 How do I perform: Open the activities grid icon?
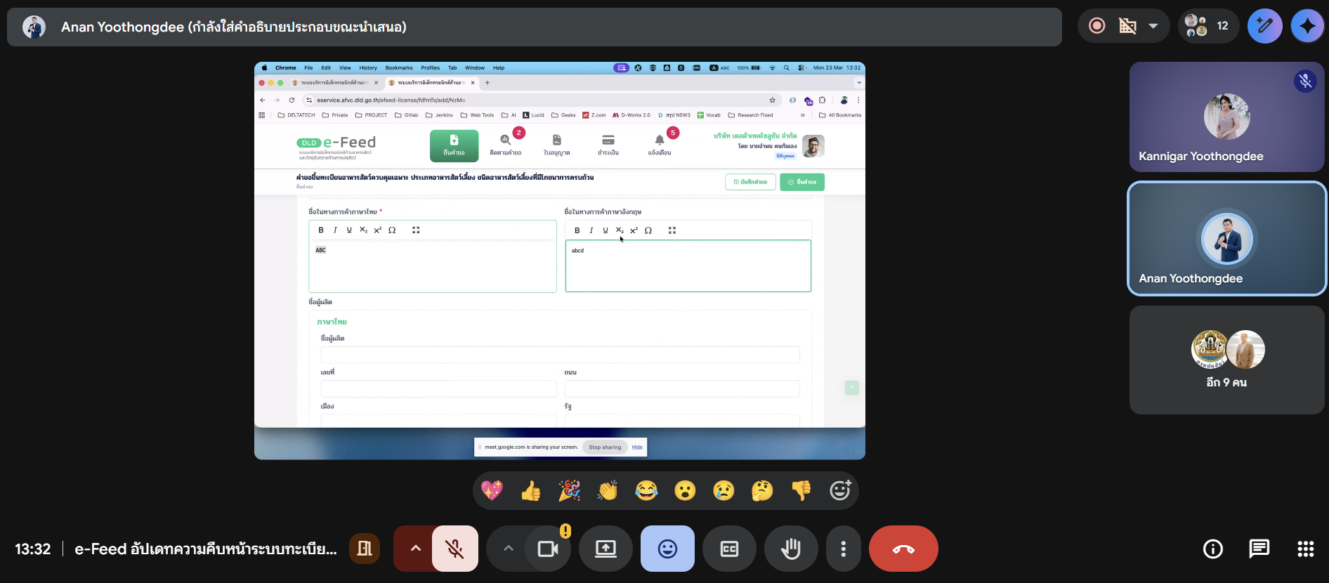click(x=1305, y=549)
